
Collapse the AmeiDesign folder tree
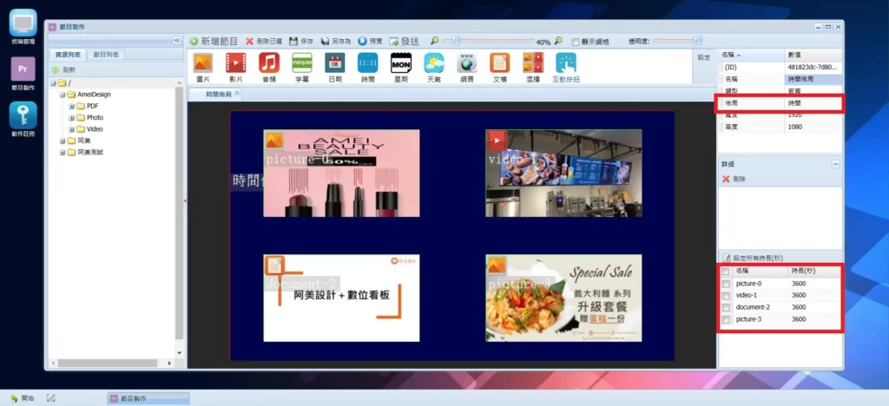pos(63,95)
